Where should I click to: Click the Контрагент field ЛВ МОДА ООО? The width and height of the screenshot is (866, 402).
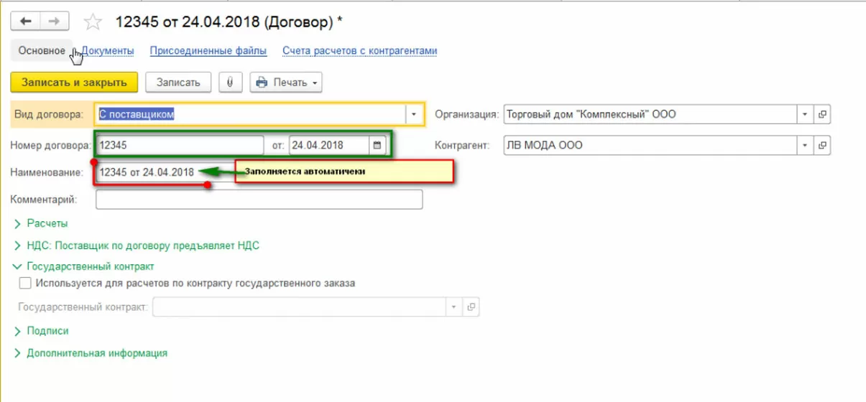pyautogui.click(x=650, y=145)
